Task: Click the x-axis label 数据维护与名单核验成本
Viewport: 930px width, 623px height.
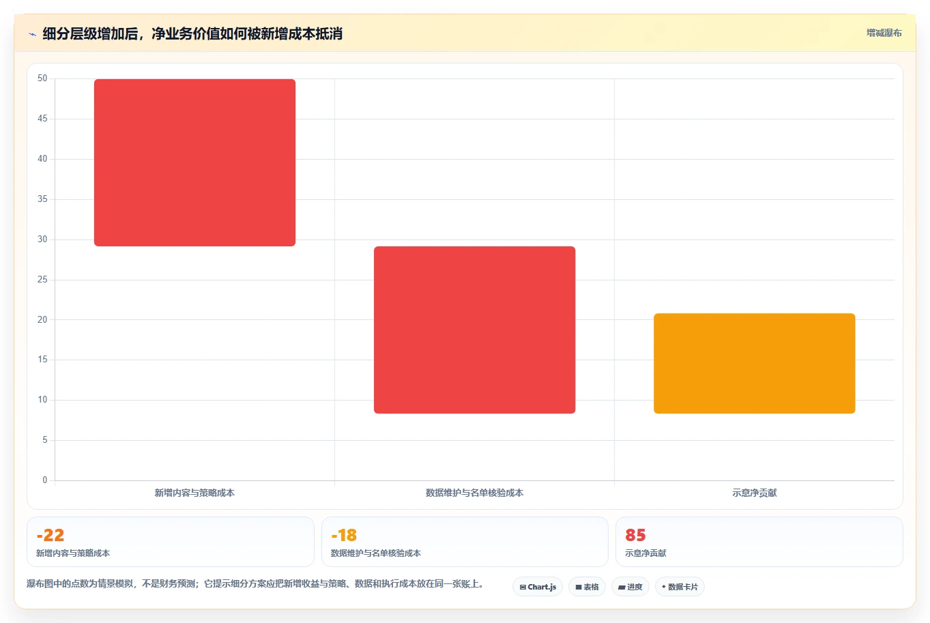Action: tap(474, 493)
